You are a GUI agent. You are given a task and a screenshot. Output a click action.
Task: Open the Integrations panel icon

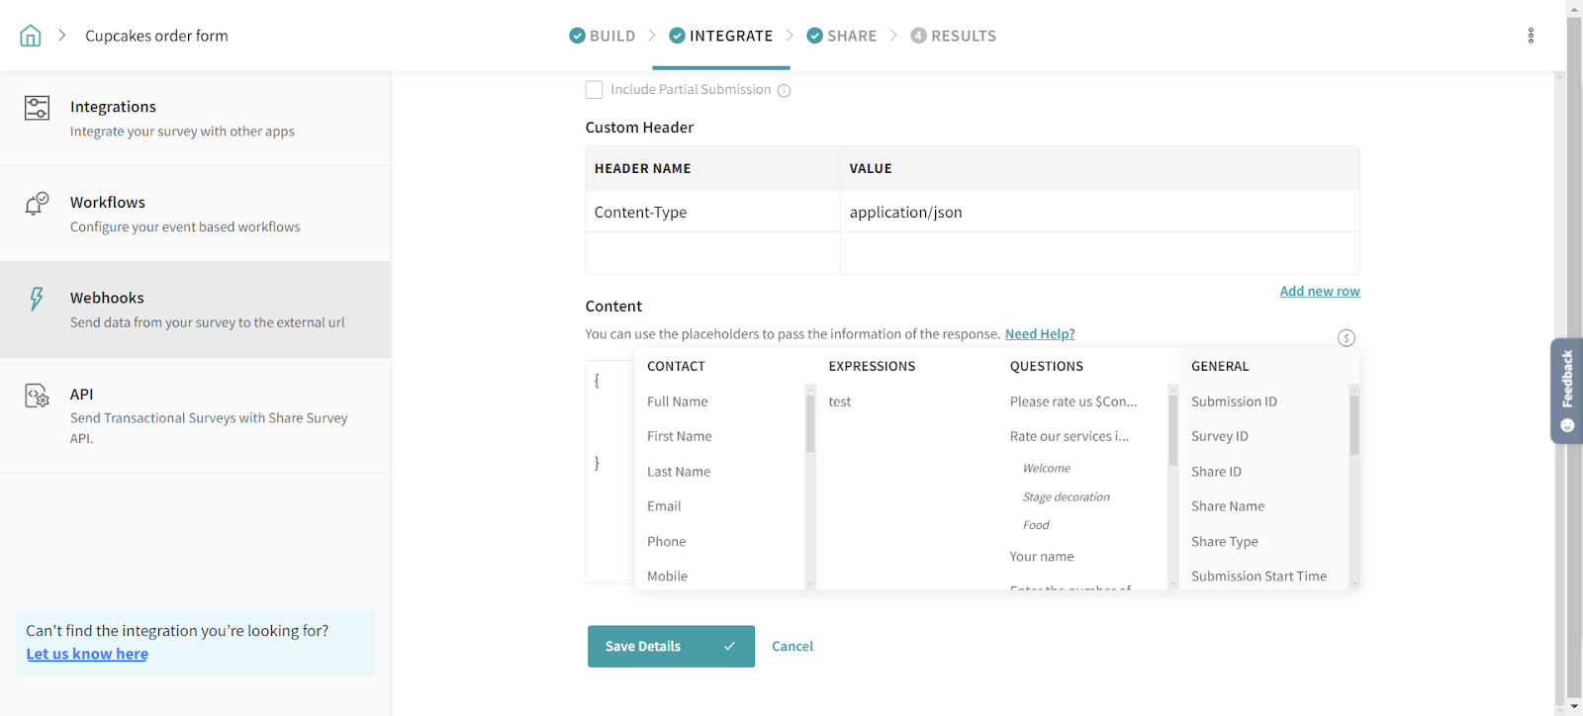pyautogui.click(x=37, y=108)
